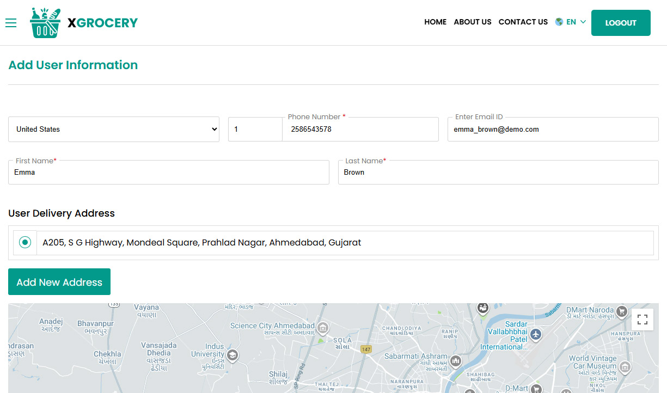Image resolution: width=667 pixels, height=393 pixels.
Task: Click the Enter Email ID input field
Action: click(553, 129)
